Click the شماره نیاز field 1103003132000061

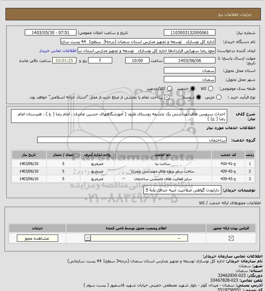[190, 32]
